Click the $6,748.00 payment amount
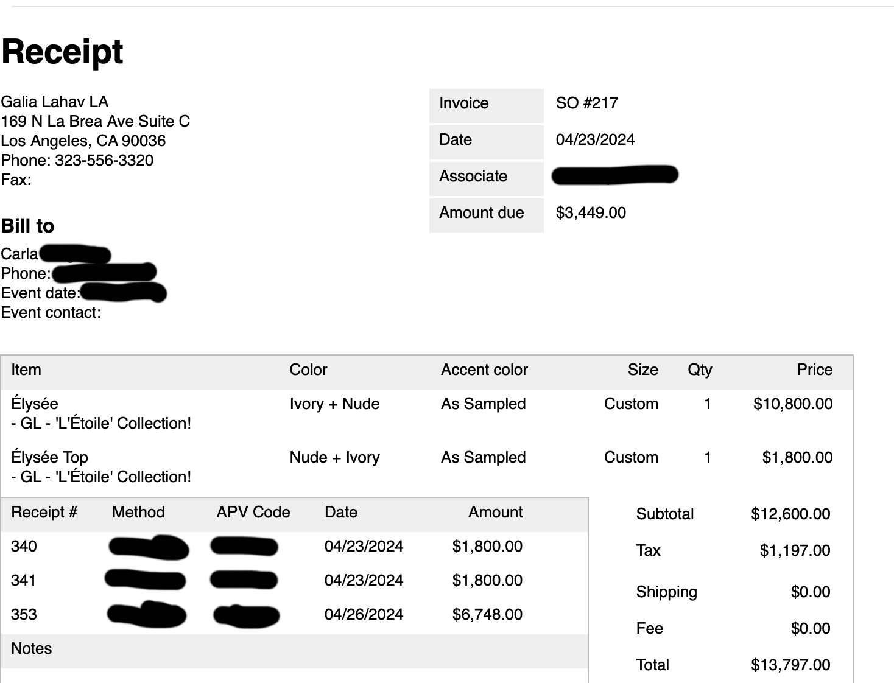Screen dimensions: 894x683 (487, 614)
